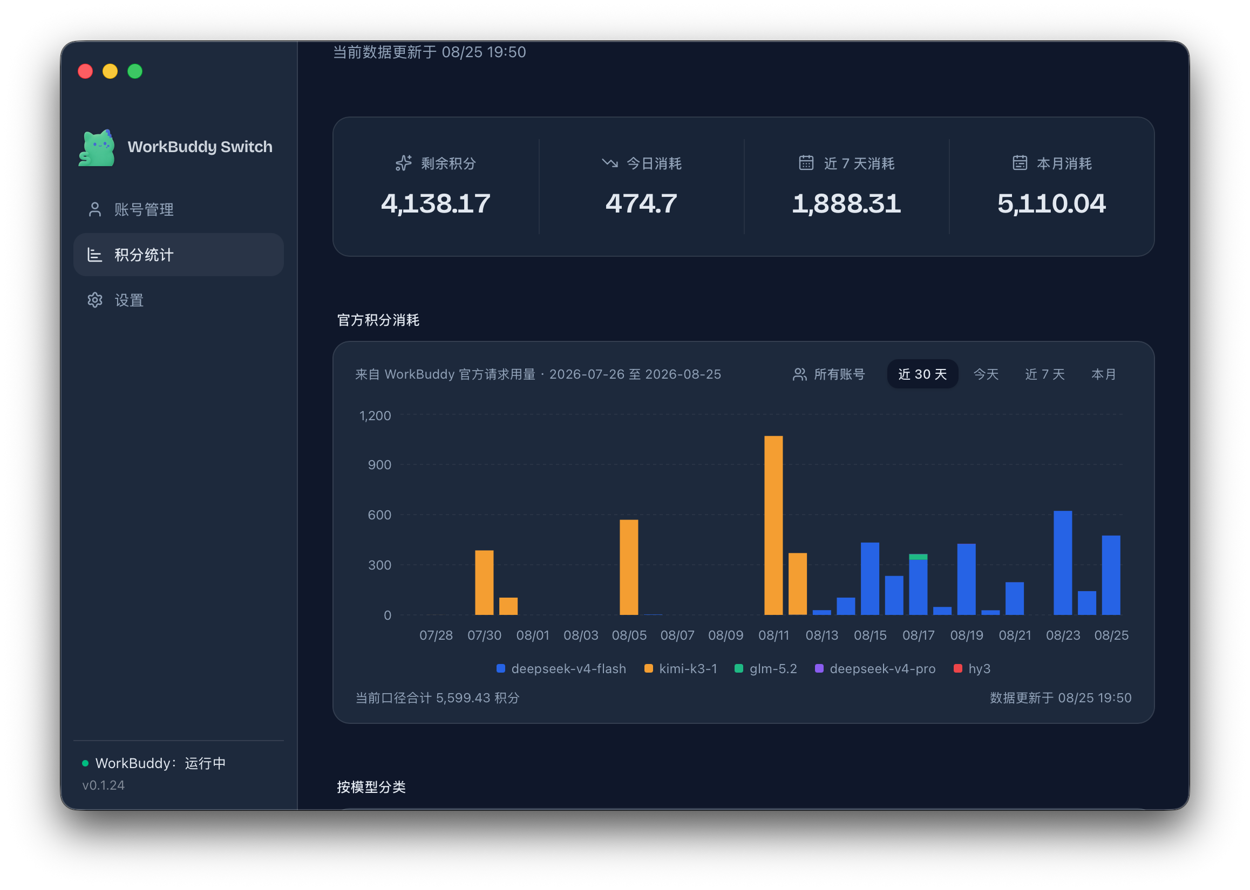Screen dimensions: 1250x890
Task: Click the trending-down icon beside 今日消耗
Action: pos(610,163)
